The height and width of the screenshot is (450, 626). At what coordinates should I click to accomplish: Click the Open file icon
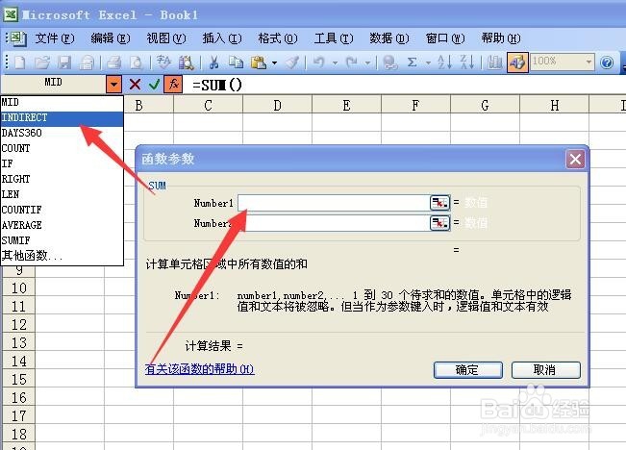42,62
